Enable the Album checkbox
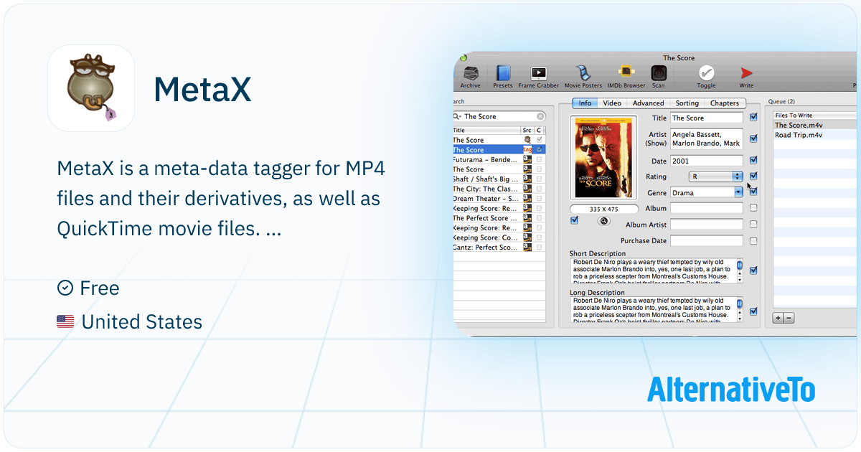861x452 pixels. (753, 208)
